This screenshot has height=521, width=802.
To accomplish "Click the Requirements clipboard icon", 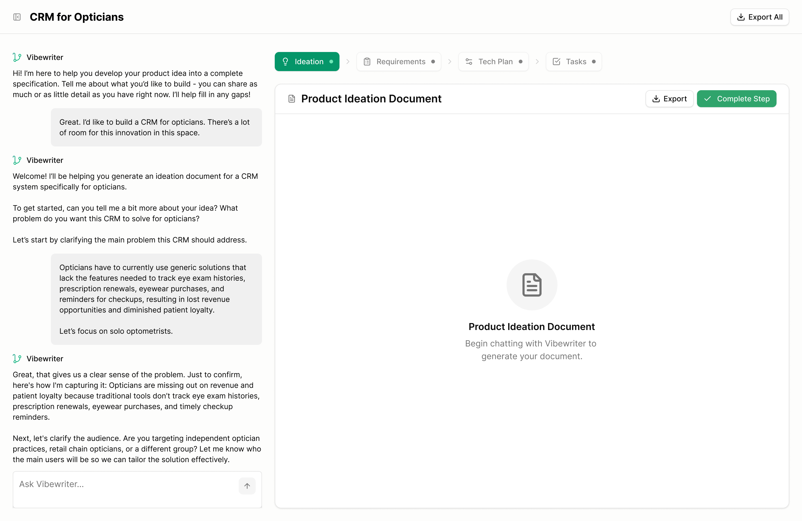I will (x=367, y=61).
